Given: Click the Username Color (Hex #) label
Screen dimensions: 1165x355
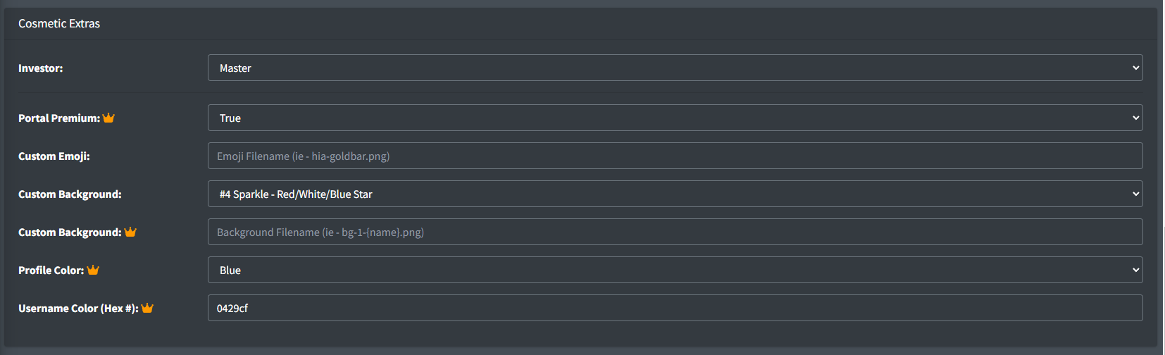Looking at the screenshot, I should pos(78,309).
